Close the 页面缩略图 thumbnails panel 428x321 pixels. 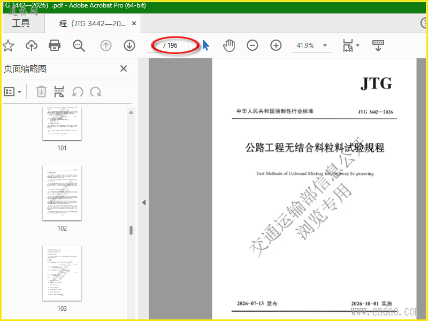(x=124, y=68)
